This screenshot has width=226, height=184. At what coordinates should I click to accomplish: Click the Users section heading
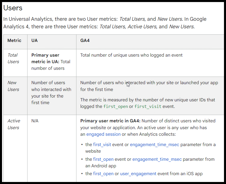(x=13, y=8)
